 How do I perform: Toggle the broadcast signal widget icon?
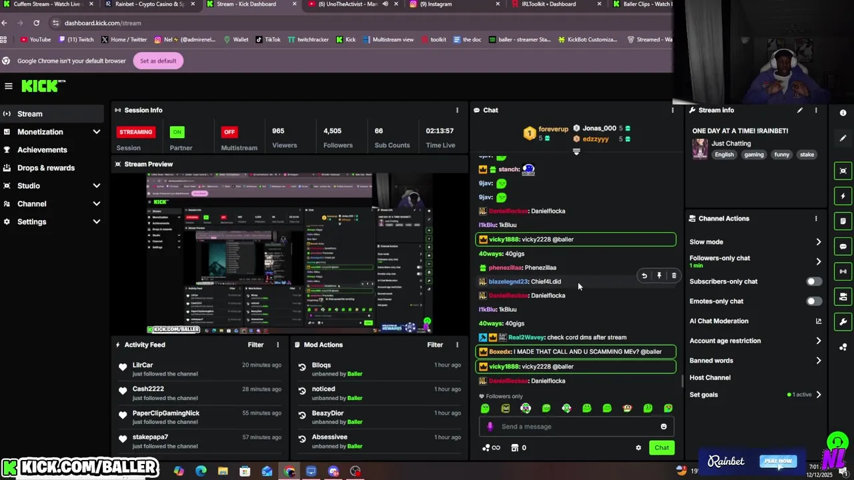(x=843, y=271)
